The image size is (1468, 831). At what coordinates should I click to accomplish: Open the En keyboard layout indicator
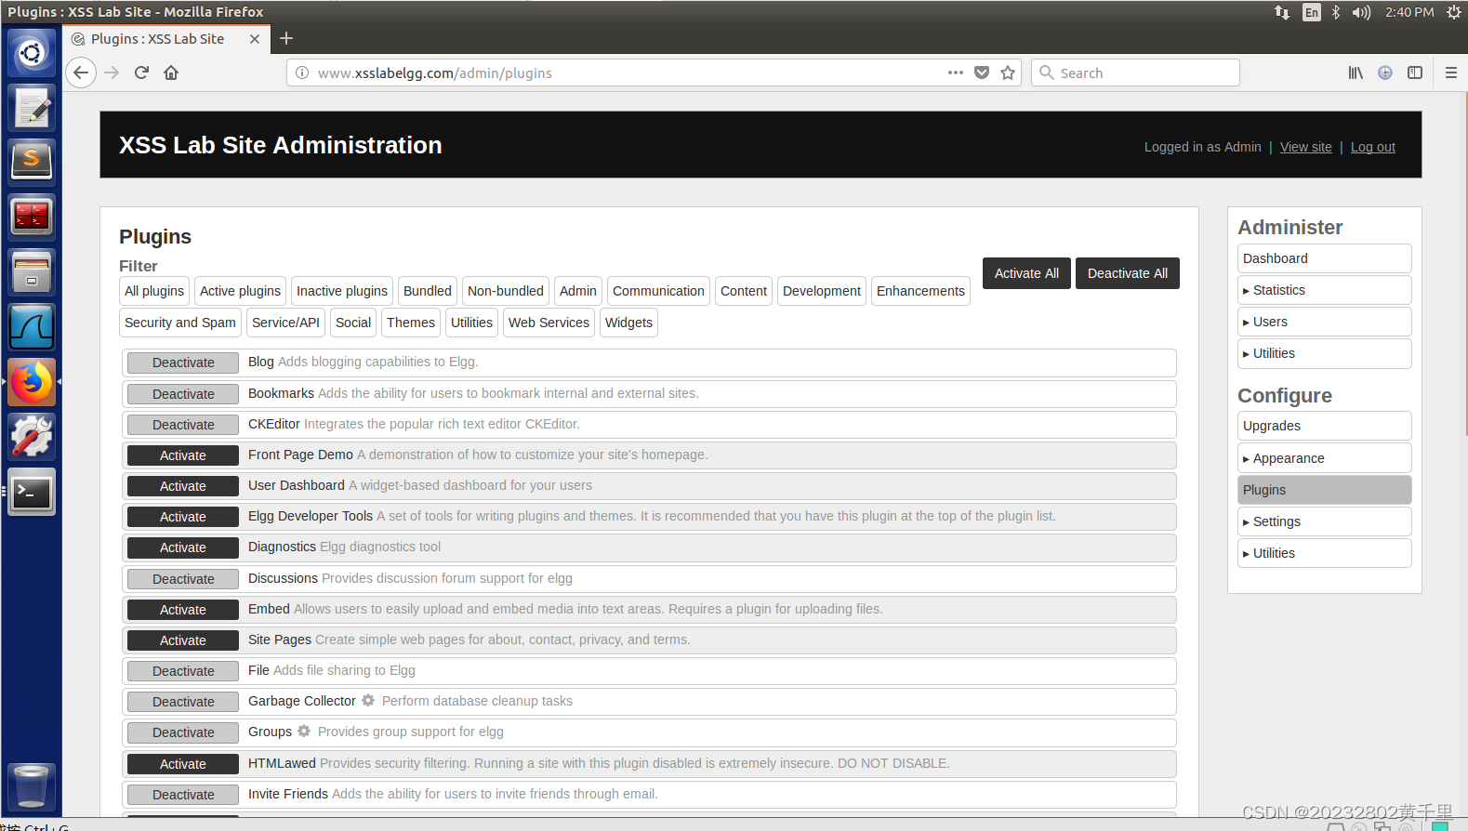tap(1311, 12)
